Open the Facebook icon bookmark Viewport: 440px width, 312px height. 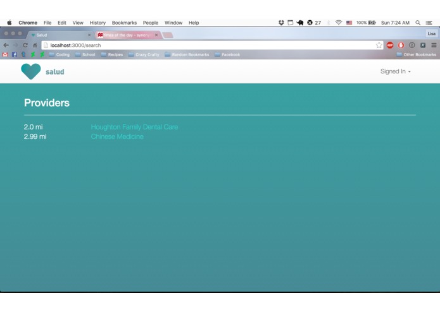tap(15, 54)
